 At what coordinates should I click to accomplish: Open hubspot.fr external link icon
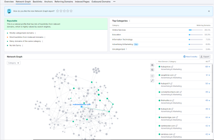[171, 83]
